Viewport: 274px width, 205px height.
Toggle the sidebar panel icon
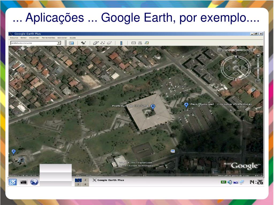point(71,43)
